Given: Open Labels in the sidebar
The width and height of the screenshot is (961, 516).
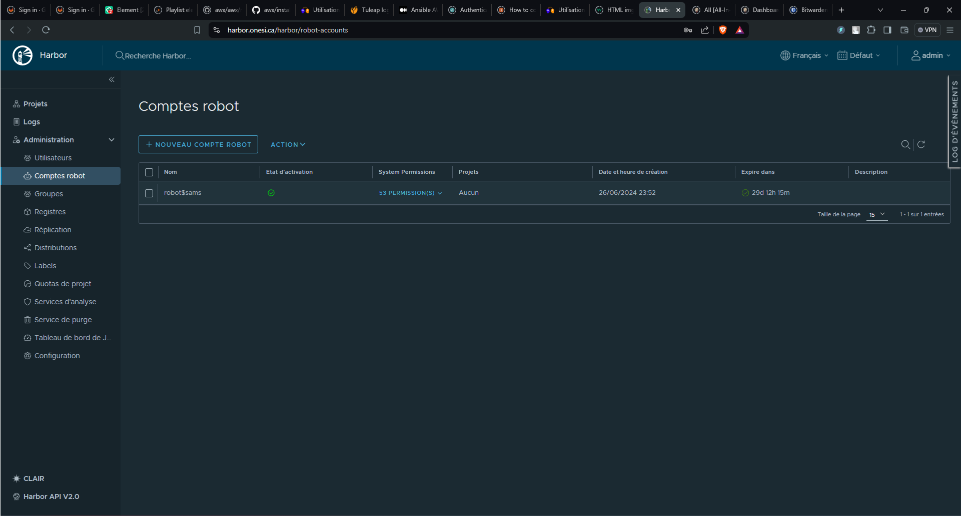Looking at the screenshot, I should tap(45, 266).
